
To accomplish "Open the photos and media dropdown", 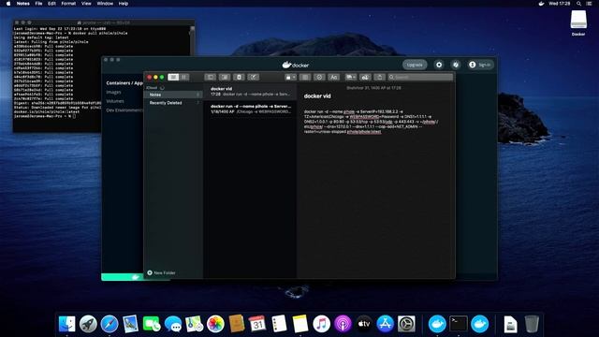I will coord(351,77).
